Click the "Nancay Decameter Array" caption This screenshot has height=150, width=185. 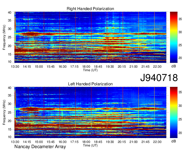(40, 147)
